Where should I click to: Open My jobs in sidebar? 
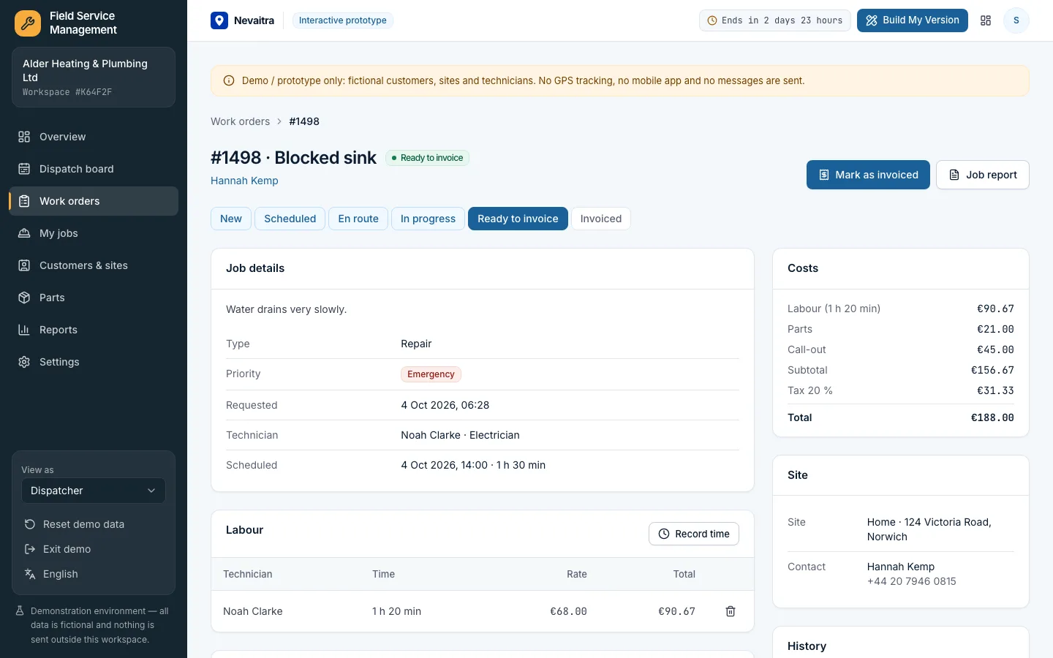pos(94,233)
